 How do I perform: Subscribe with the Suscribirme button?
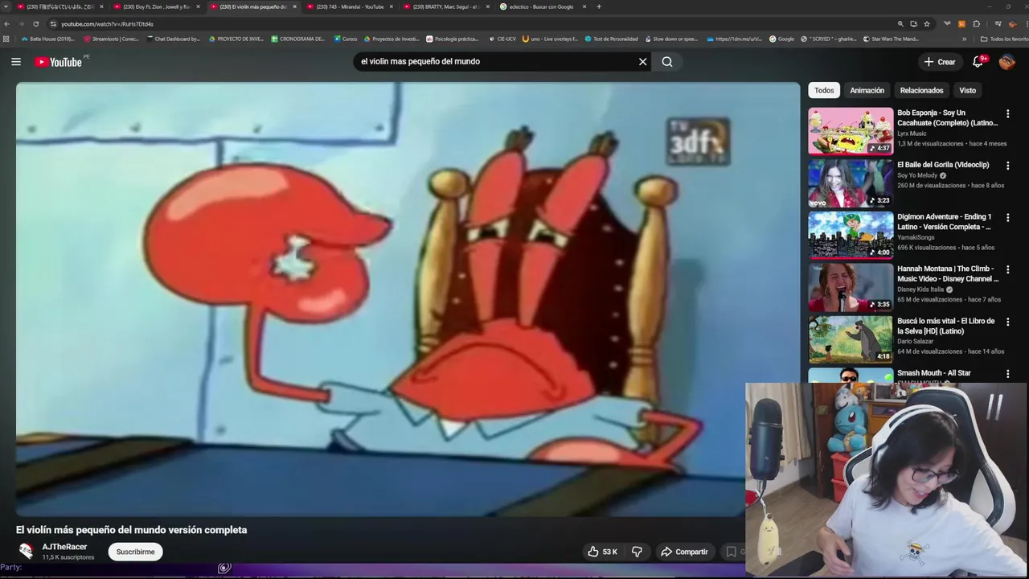tap(135, 552)
